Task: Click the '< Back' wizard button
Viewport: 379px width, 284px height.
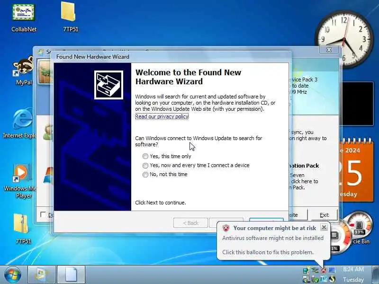Action: (x=190, y=223)
